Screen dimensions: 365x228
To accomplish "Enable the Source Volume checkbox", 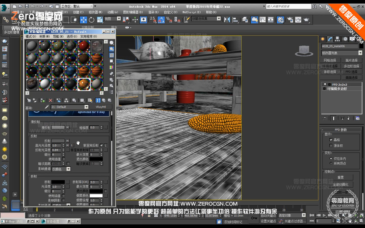I will [x=331, y=146].
